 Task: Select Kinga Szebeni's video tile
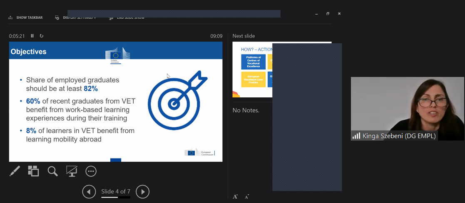(407, 104)
